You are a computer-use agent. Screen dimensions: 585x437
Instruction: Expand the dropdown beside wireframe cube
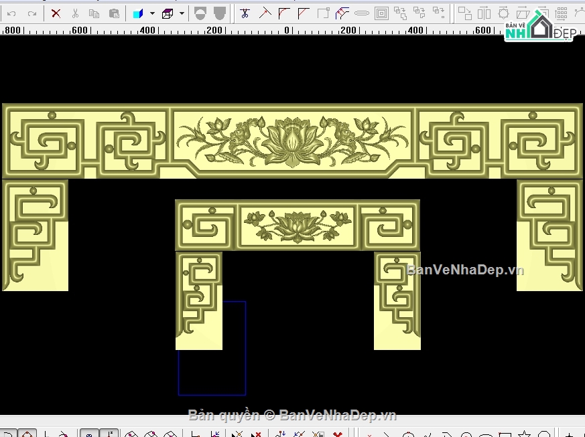click(x=182, y=14)
